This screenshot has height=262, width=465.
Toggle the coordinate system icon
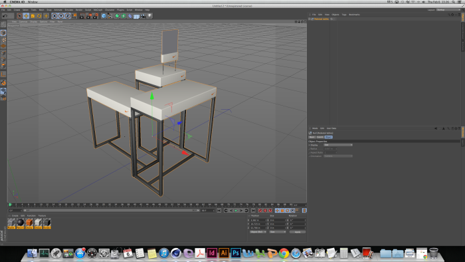tap(74, 16)
